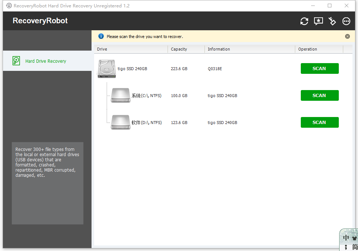Select the D: partition drive icon

(x=121, y=122)
